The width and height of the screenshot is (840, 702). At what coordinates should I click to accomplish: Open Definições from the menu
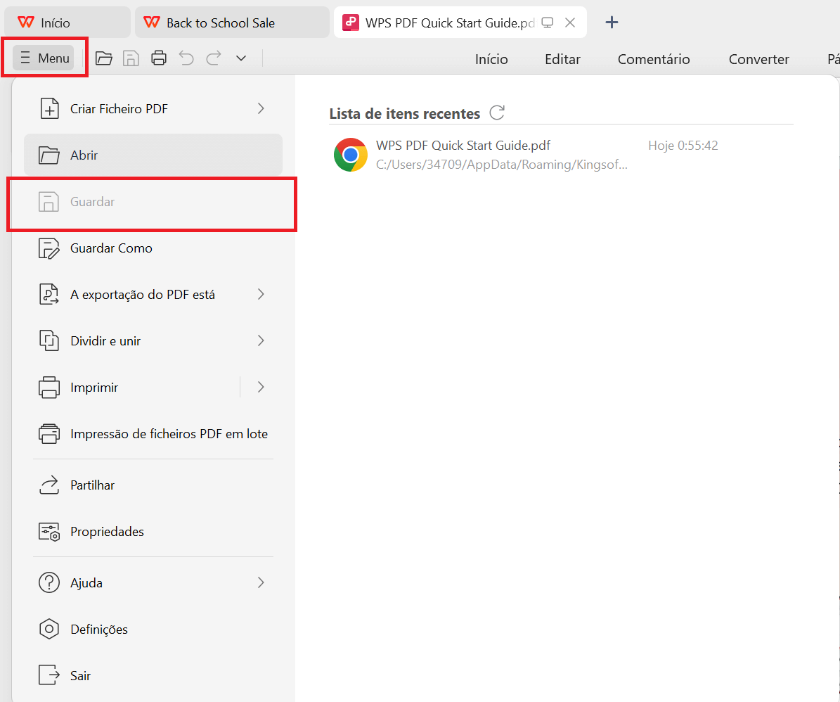pyautogui.click(x=153, y=629)
